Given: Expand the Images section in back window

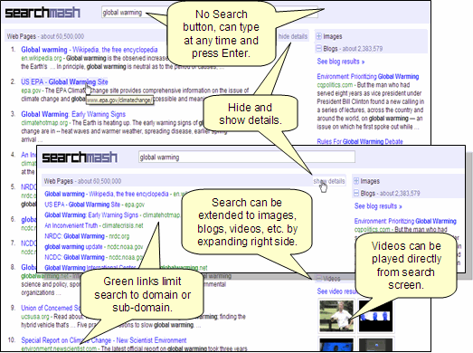Looking at the screenshot, I should pyautogui.click(x=318, y=36).
